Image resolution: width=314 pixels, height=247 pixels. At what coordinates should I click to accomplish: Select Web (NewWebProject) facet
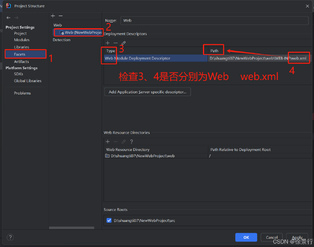(78, 33)
